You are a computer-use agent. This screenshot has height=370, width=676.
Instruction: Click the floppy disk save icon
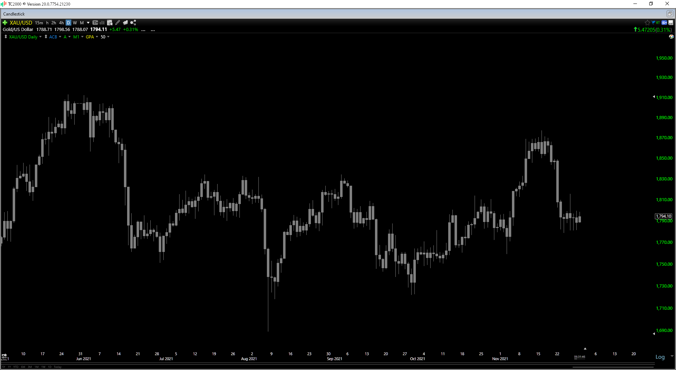[x=671, y=23]
